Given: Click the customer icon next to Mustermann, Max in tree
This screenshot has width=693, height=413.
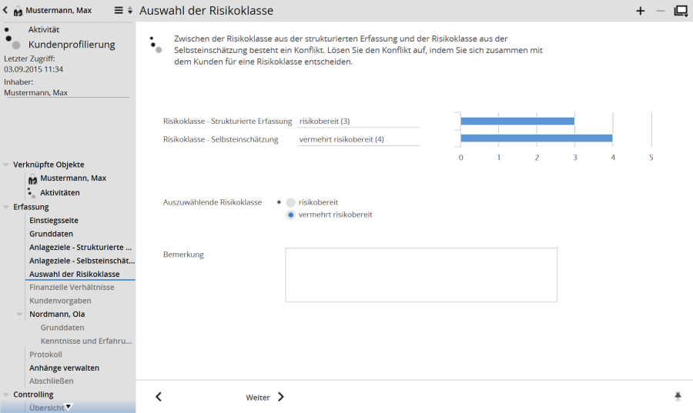Looking at the screenshot, I should (x=32, y=178).
